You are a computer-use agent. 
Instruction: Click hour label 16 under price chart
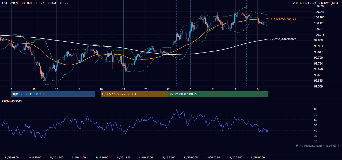tap(101, 89)
